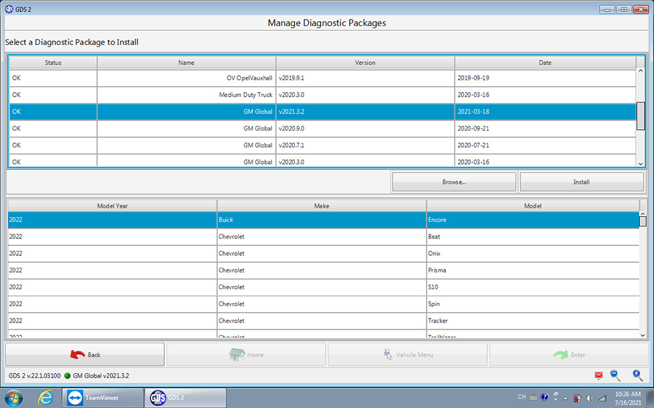Click the Browse button
654x408 pixels.
(x=454, y=181)
